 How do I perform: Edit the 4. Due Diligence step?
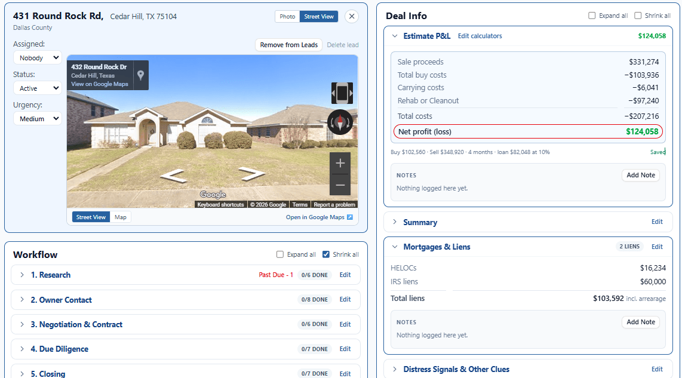click(x=345, y=349)
